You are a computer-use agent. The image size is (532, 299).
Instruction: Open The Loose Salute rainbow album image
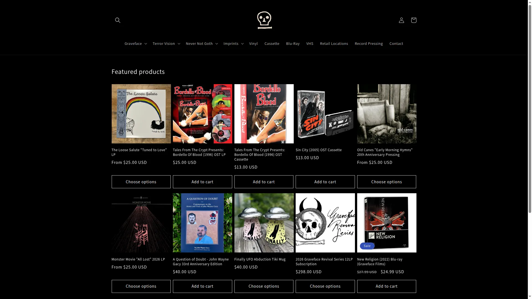point(141,114)
